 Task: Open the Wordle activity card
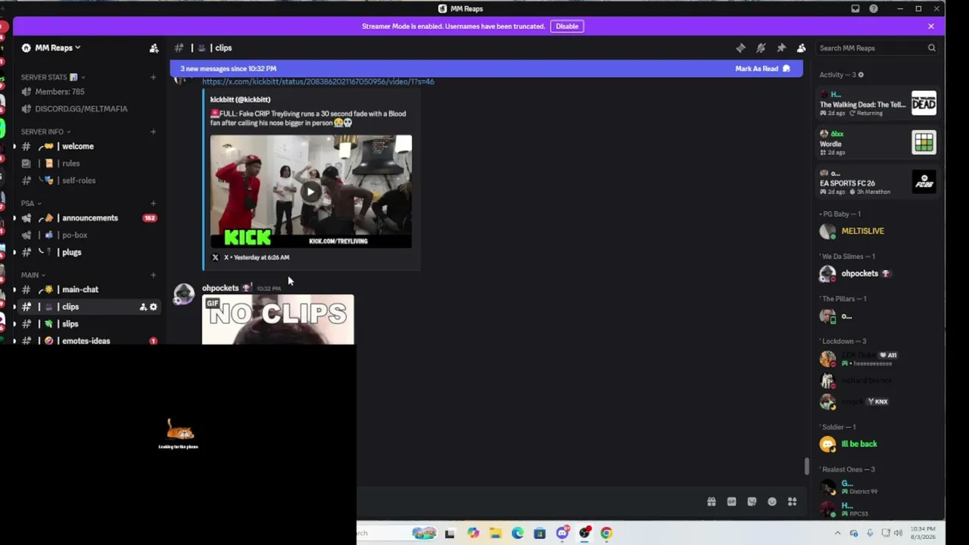(878, 143)
